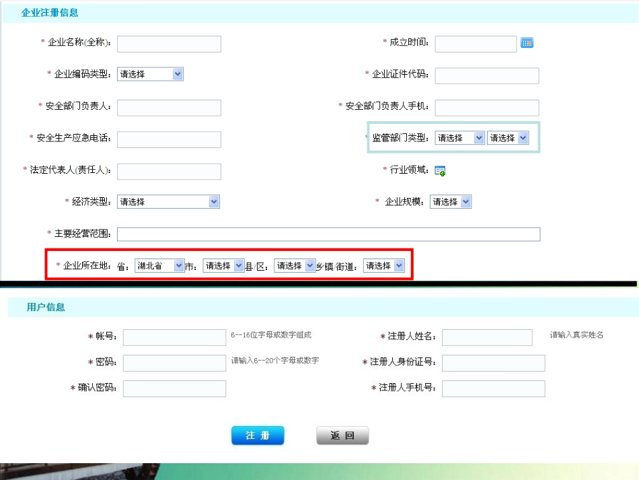Screen dimensions: 639x480
Task: Focus the 成立时间 date field
Action: click(476, 44)
